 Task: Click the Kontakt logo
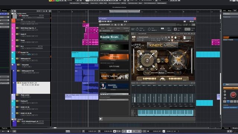point(105,25)
